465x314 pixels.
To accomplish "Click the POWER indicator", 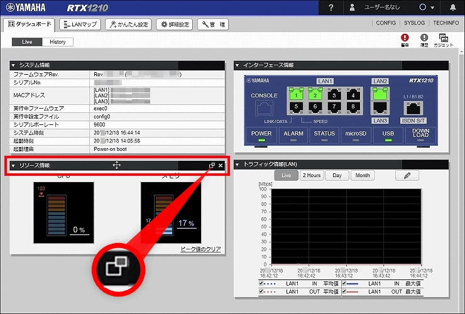I will coord(261,136).
